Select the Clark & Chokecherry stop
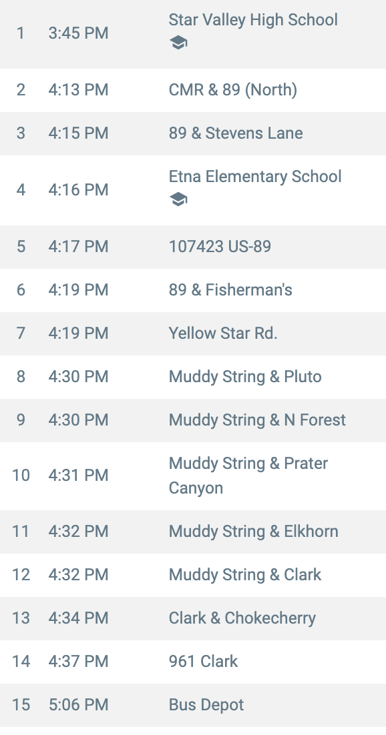 coord(193,618)
